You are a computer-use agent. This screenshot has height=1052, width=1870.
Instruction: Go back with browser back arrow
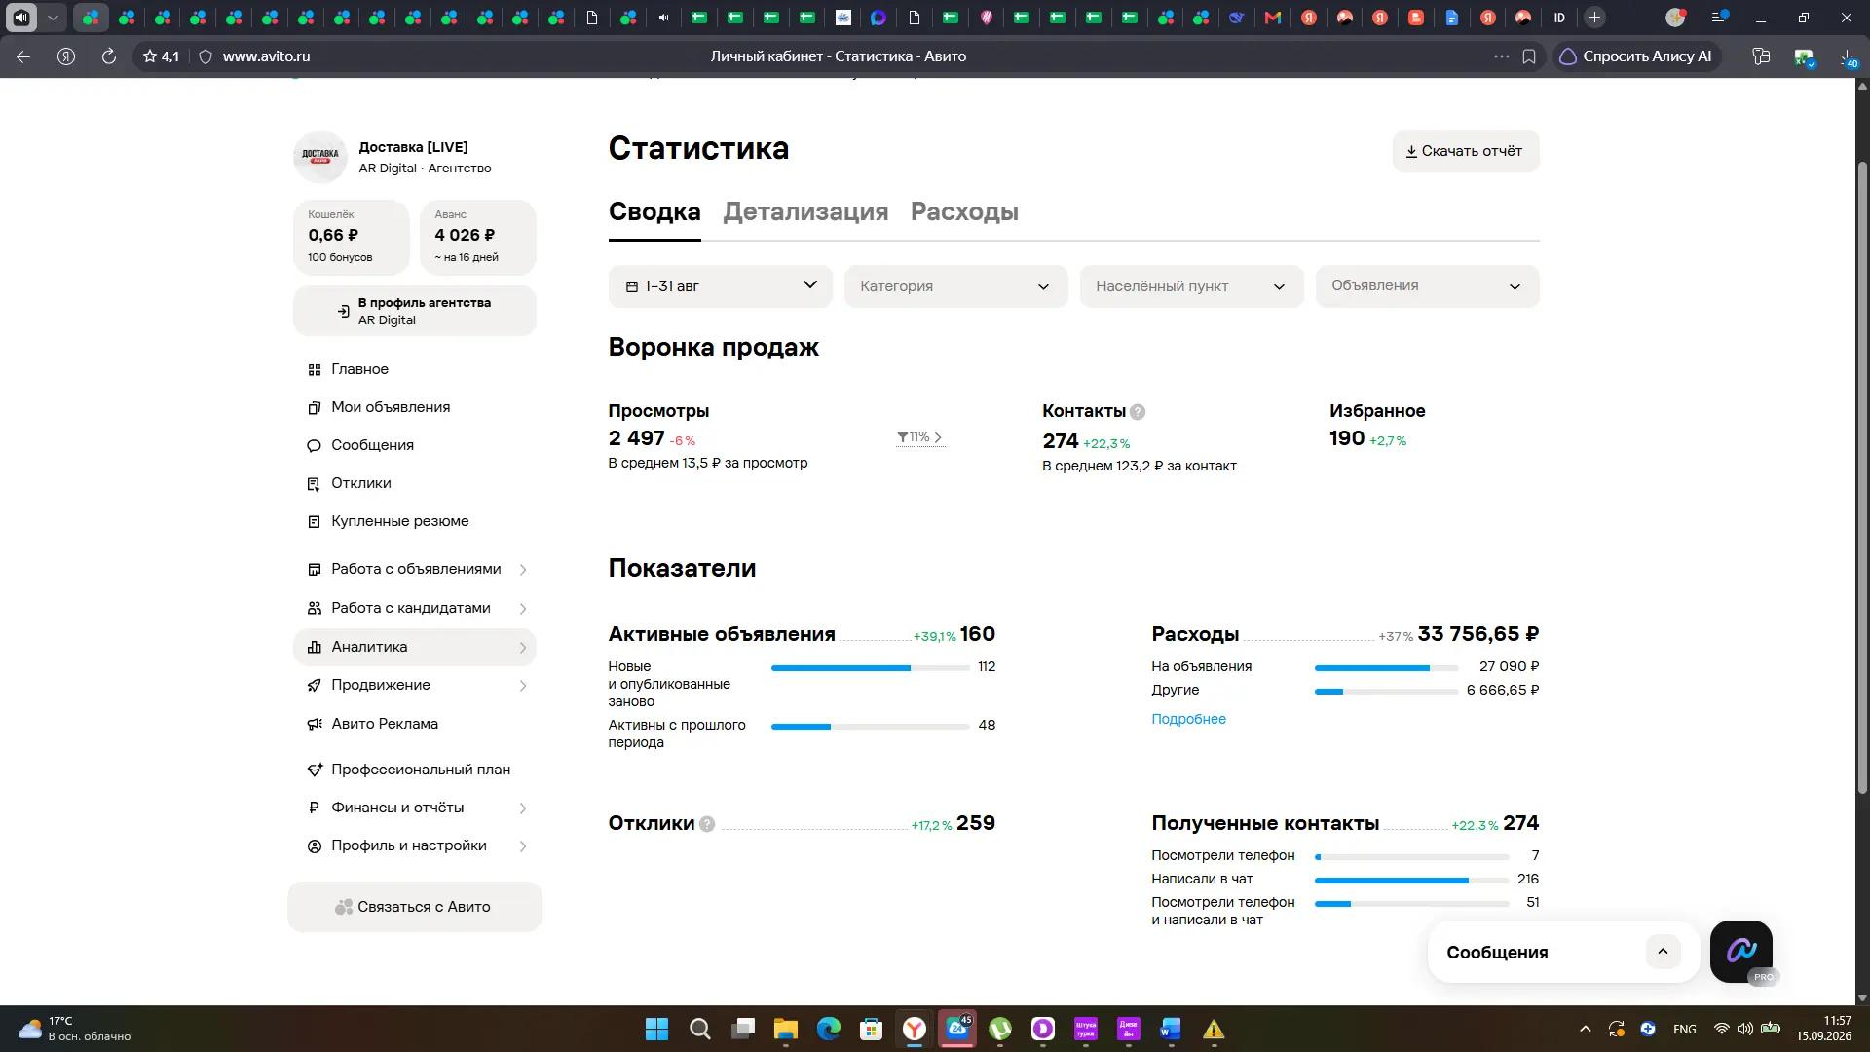[23, 56]
